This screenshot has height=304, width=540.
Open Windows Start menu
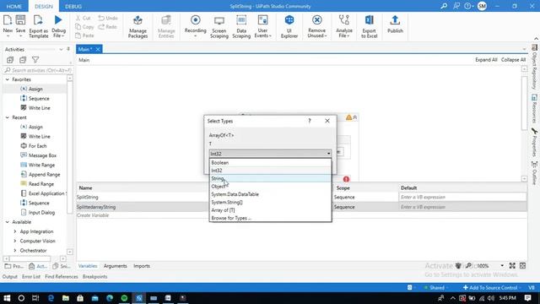point(7,298)
